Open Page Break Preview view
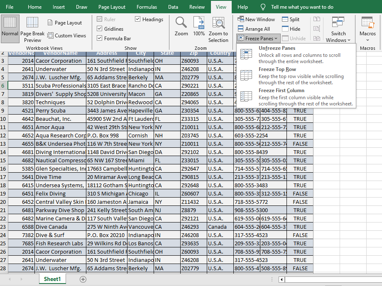382x286 pixels. (x=32, y=30)
